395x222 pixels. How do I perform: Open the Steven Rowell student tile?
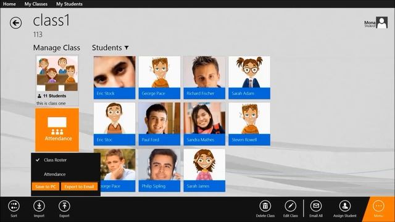249,124
